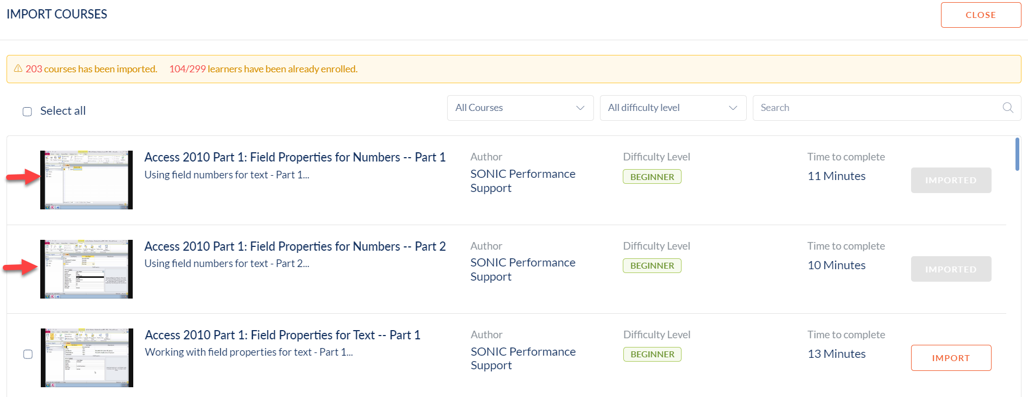This screenshot has width=1028, height=397.
Task: Open thumbnail of Field Properties for Numbers Part 2
Action: click(x=86, y=269)
